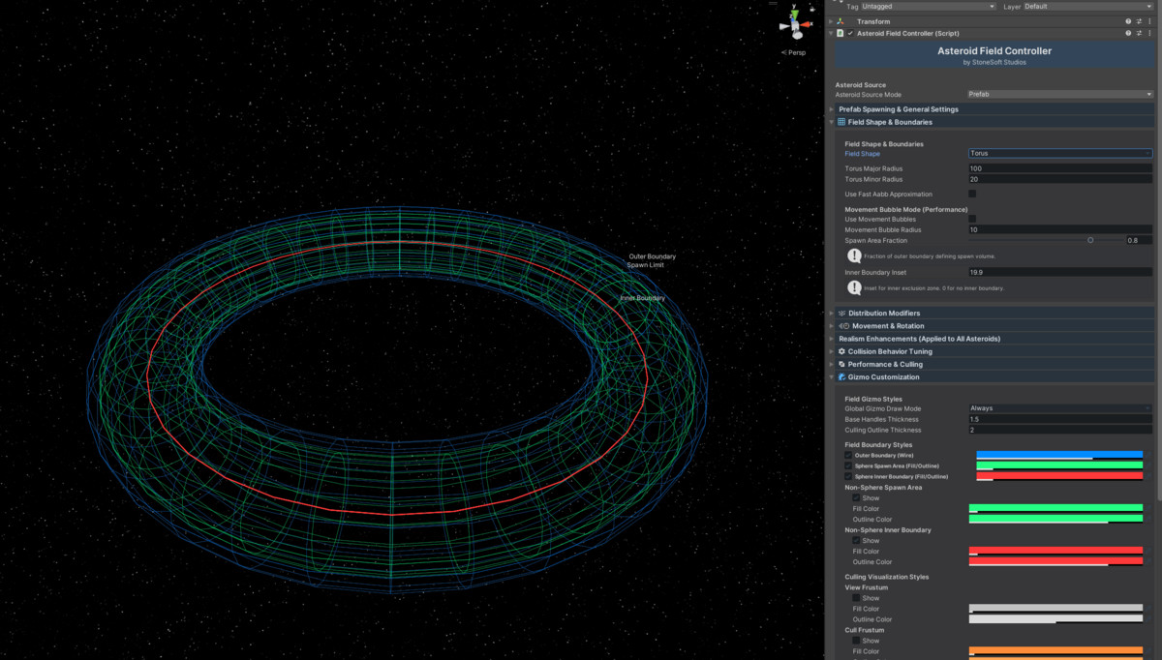Open Global Gizmo Draw Mode dropdown

click(x=1060, y=408)
